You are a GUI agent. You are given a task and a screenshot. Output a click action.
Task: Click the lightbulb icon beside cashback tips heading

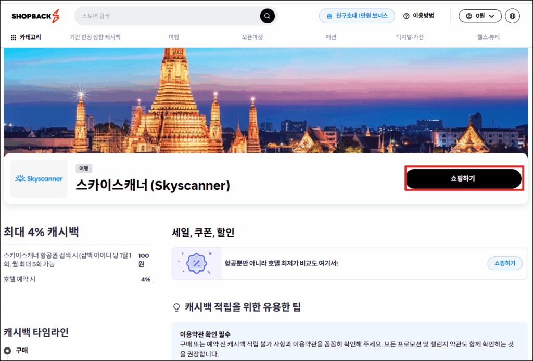176,307
